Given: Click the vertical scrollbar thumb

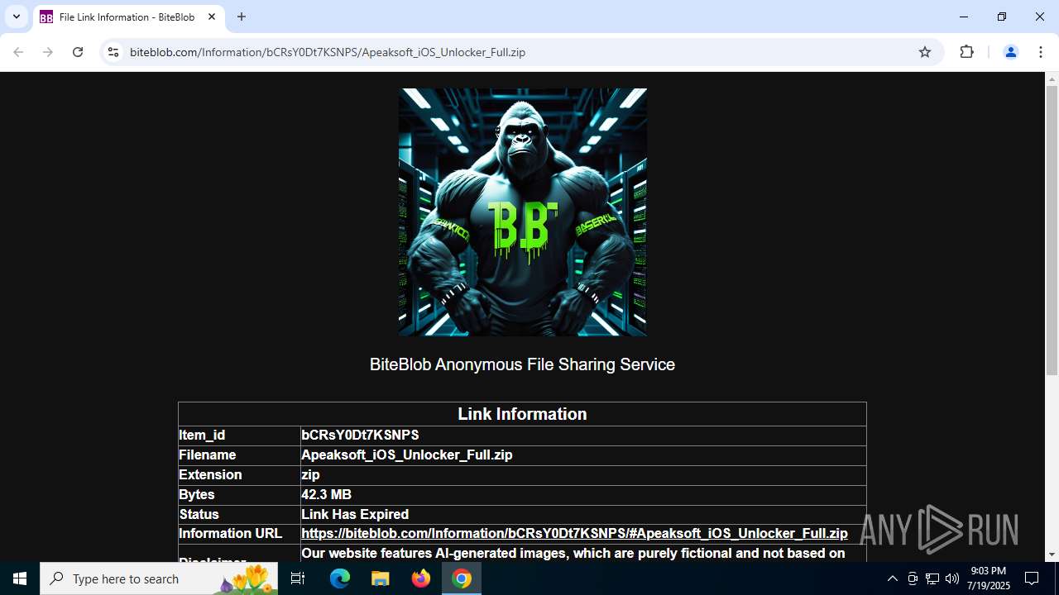Looking at the screenshot, I should click(1052, 231).
